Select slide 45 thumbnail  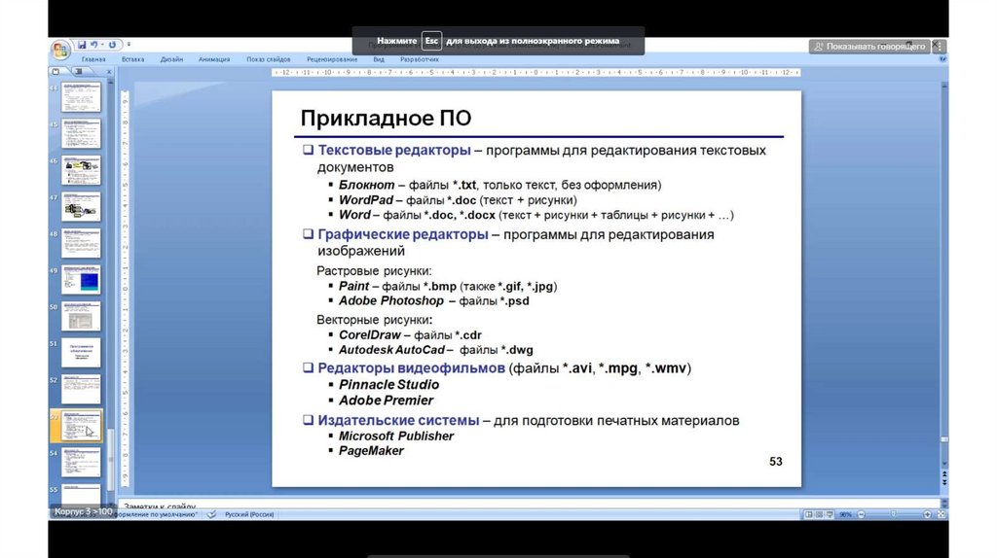[x=81, y=133]
